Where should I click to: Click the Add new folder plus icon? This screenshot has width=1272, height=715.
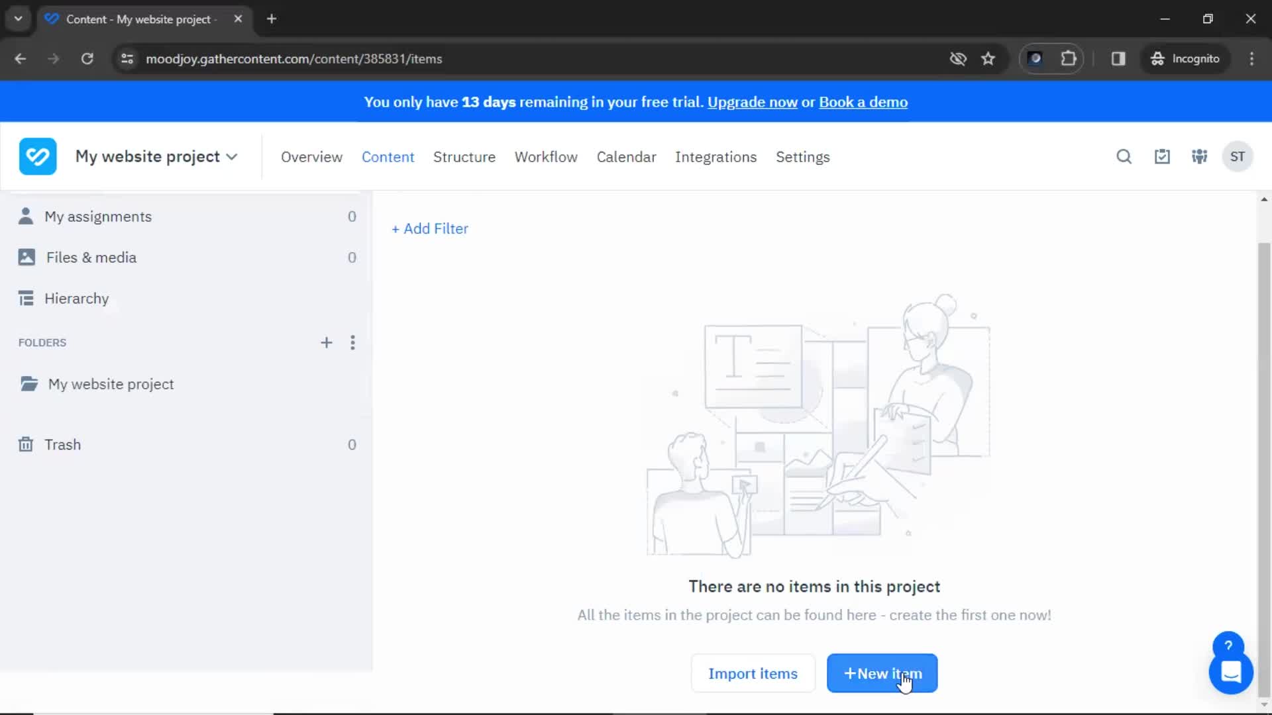tap(327, 342)
